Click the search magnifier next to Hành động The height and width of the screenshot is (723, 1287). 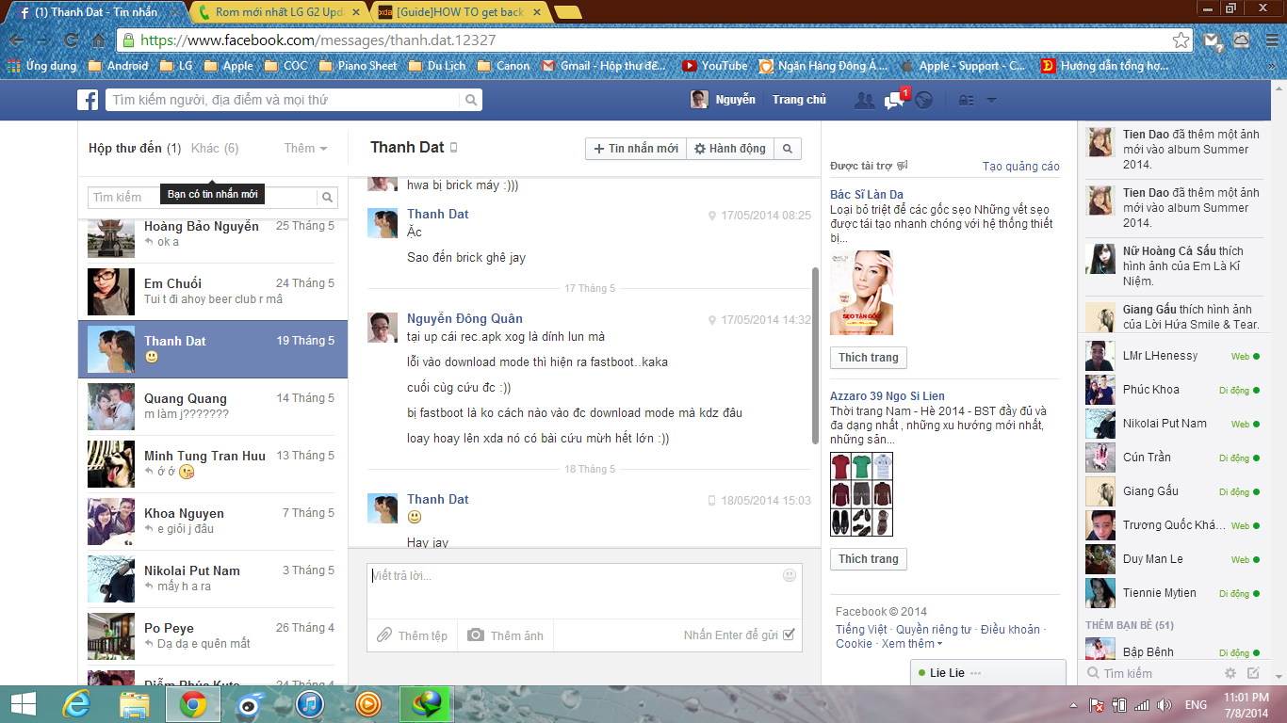click(788, 149)
